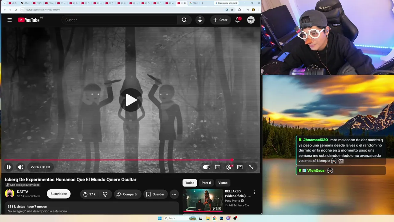The image size is (394, 222).
Task: Open Discord from the taskbar
Action: 228,218
